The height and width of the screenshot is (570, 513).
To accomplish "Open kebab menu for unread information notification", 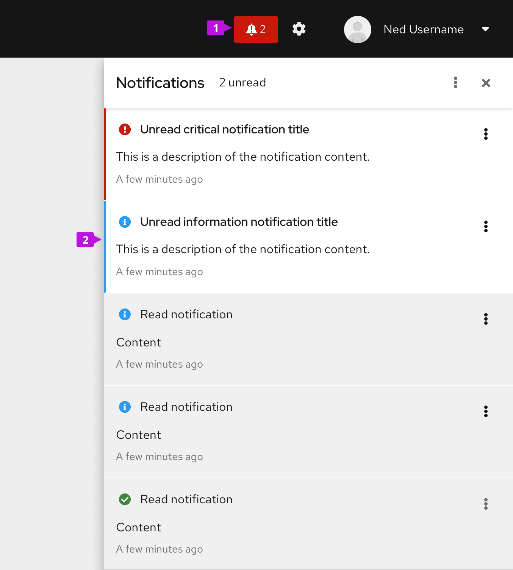I will (x=486, y=227).
